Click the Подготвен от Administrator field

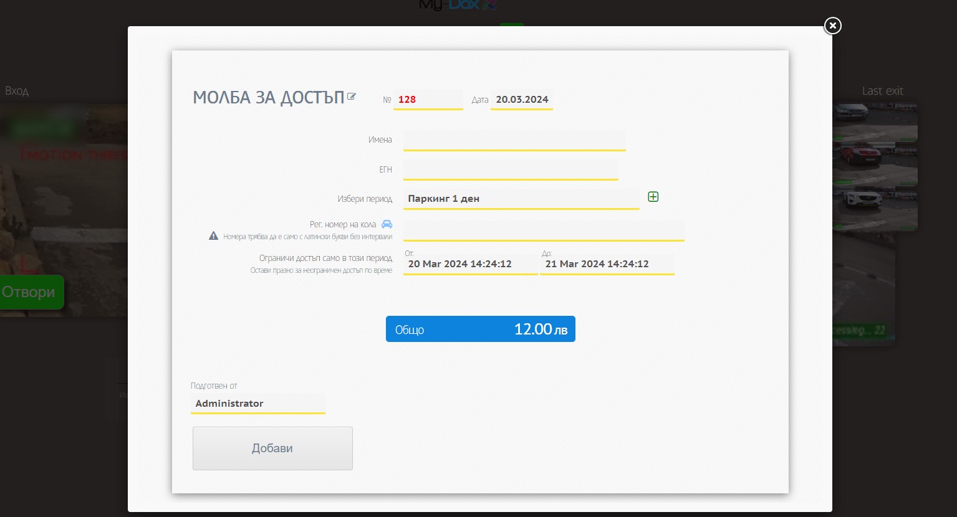tap(257, 404)
